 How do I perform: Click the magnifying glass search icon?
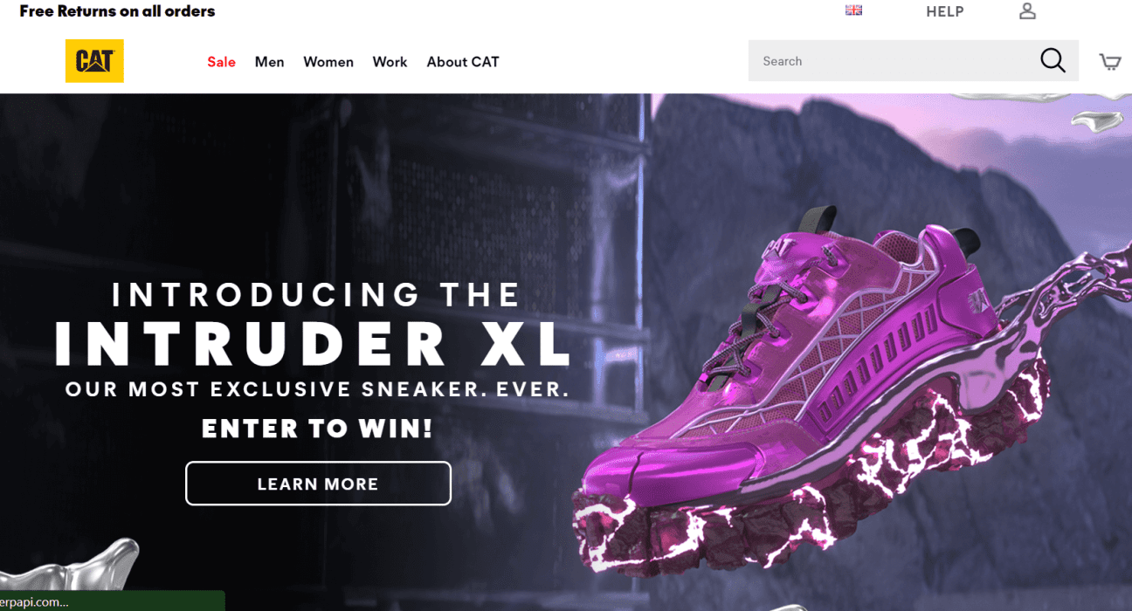tap(1053, 61)
